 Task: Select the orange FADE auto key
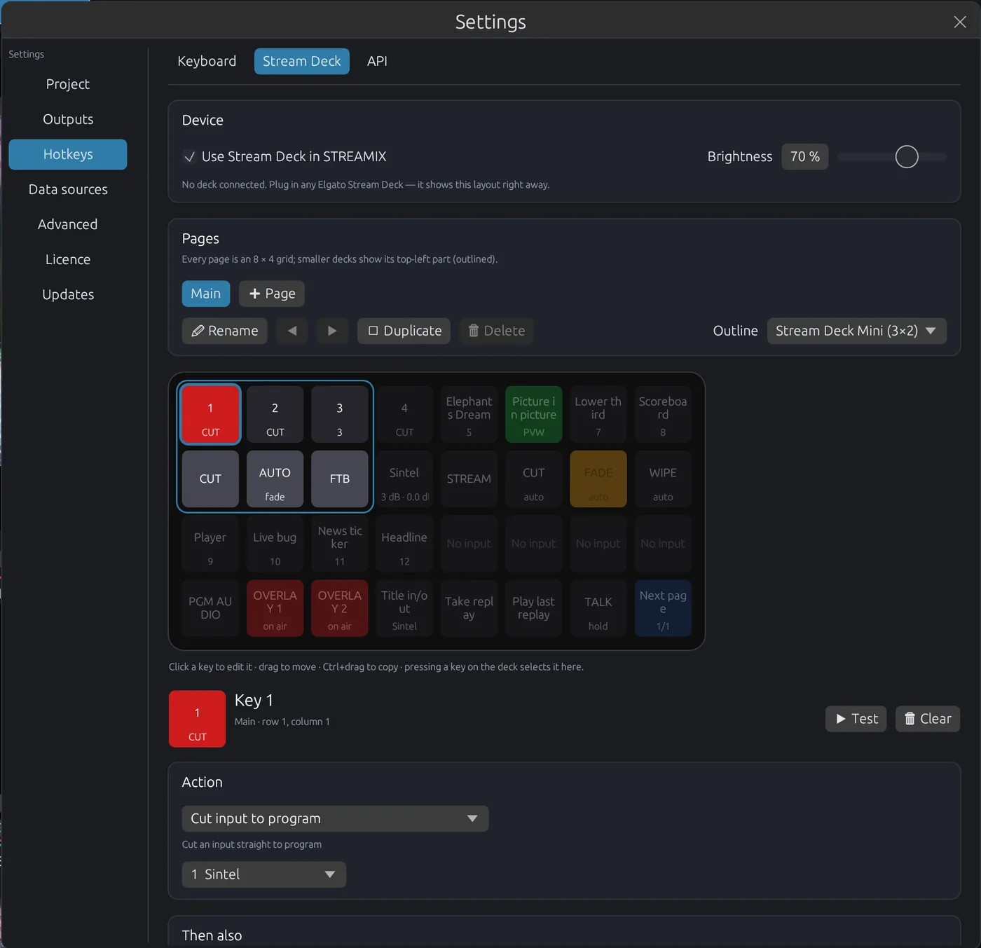tap(598, 479)
